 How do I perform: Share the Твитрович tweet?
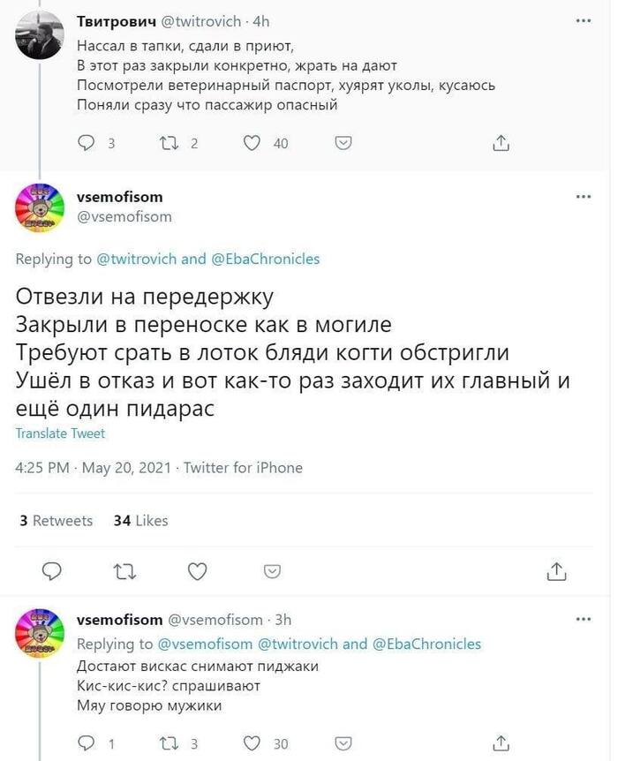501,144
